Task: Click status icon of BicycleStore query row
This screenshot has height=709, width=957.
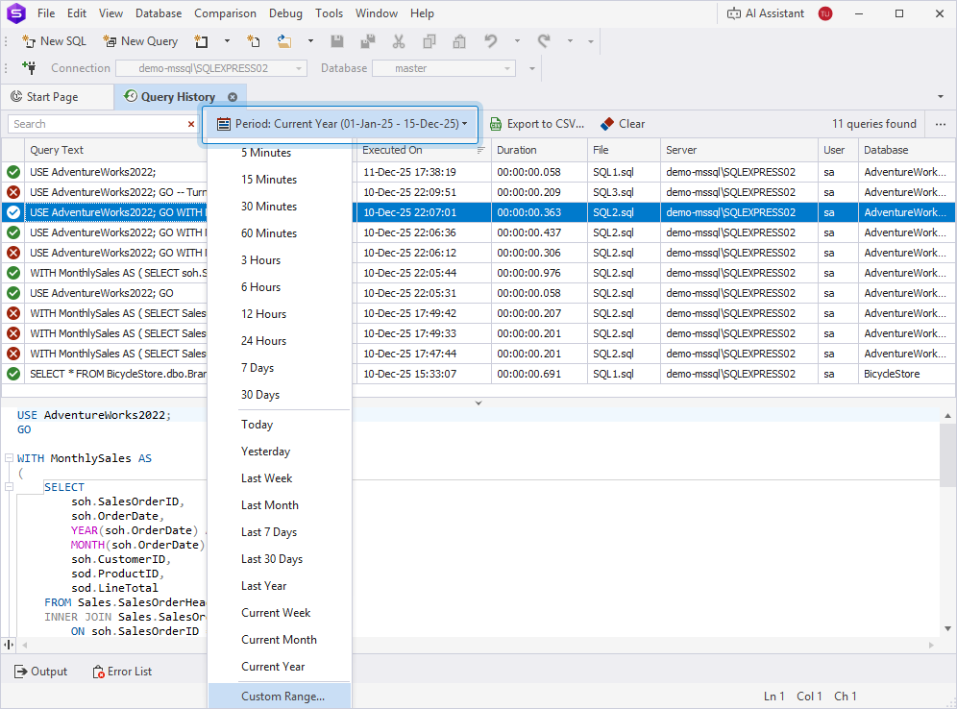Action: tap(13, 374)
